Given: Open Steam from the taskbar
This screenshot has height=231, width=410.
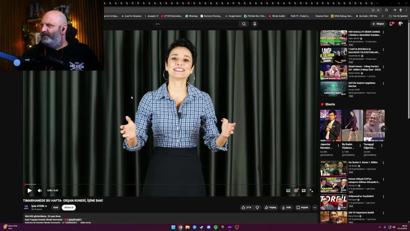Looking at the screenshot, I should 201,227.
